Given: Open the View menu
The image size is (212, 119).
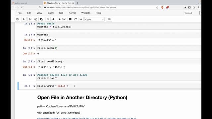Looking at the screenshot, I should click(39, 13).
